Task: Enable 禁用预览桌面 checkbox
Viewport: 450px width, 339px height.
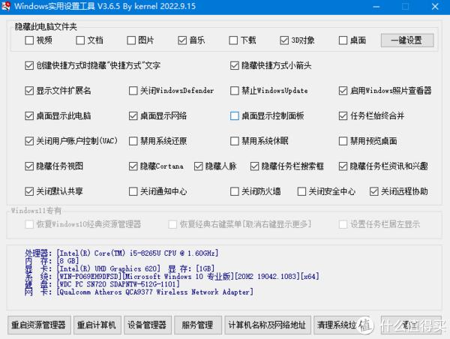Action: point(343,141)
